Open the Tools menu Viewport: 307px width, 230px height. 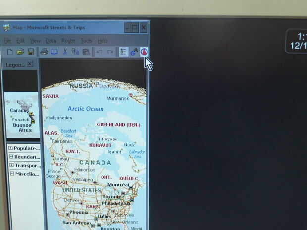coord(86,41)
